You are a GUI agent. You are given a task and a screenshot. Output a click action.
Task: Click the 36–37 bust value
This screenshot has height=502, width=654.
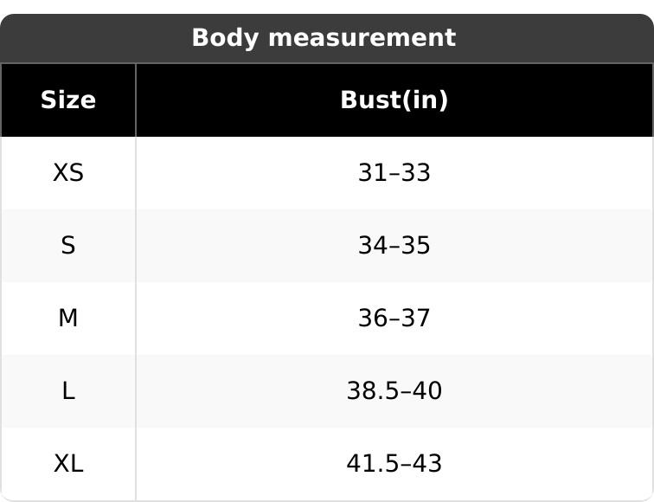(x=394, y=319)
